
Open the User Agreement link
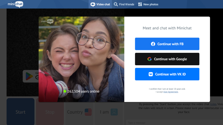[171, 92]
